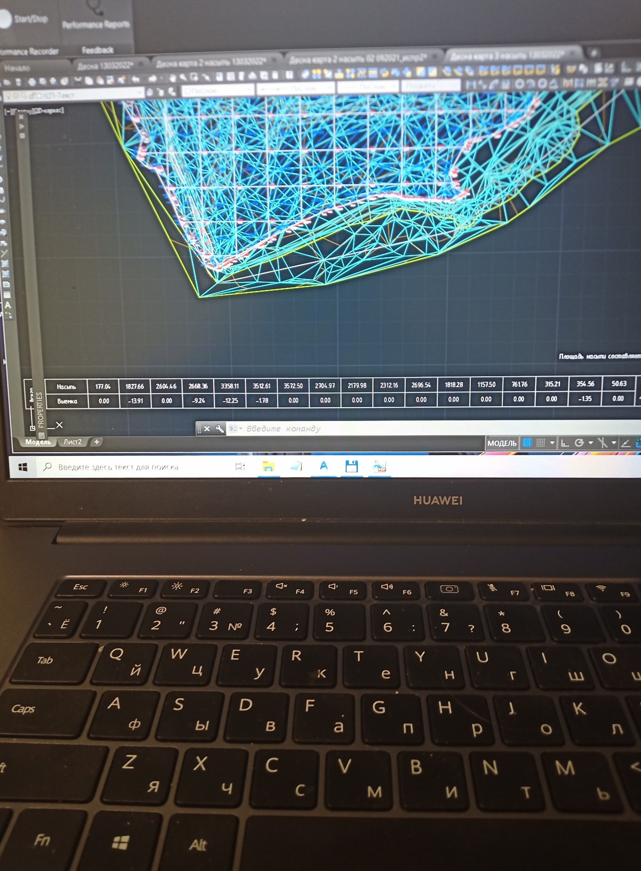Click Feedback in the background window
Image resolution: width=641 pixels, height=871 pixels.
coord(98,50)
